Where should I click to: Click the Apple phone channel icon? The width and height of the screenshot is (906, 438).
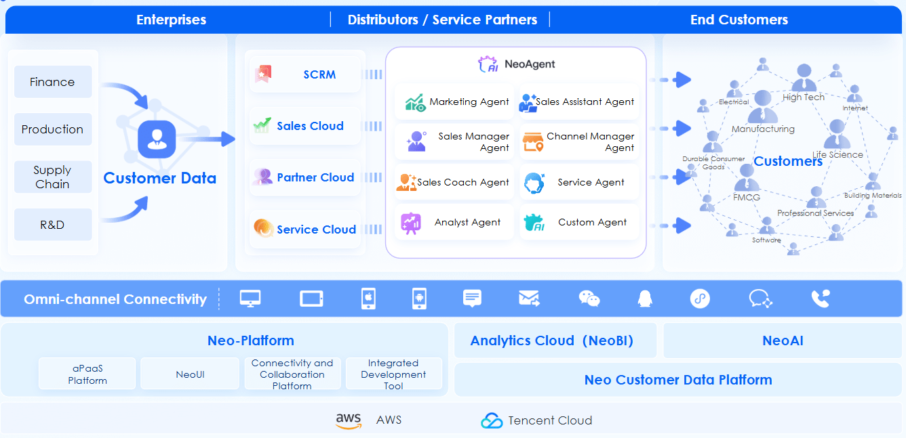368,299
